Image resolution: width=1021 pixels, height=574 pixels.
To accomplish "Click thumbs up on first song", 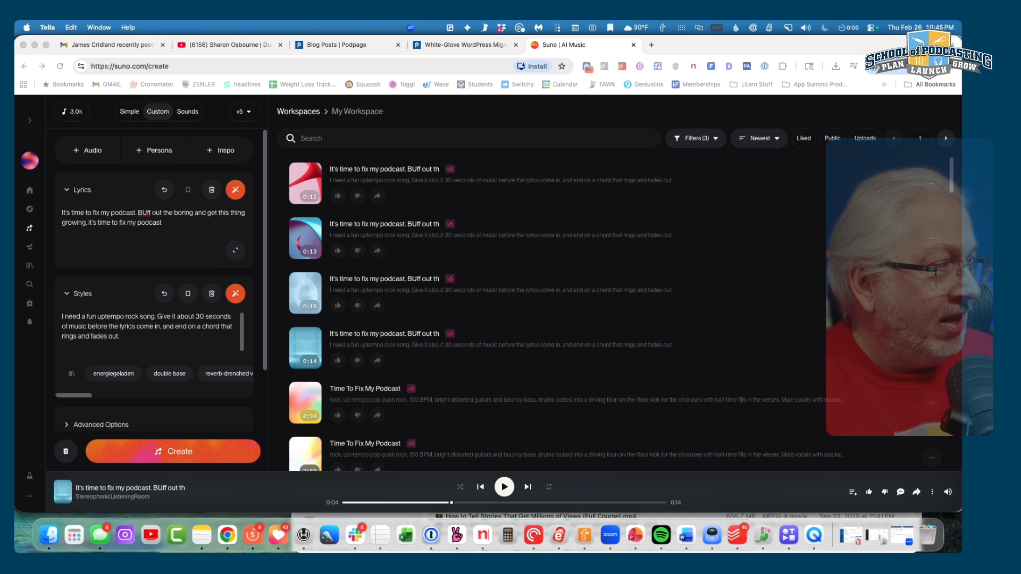I will click(338, 196).
